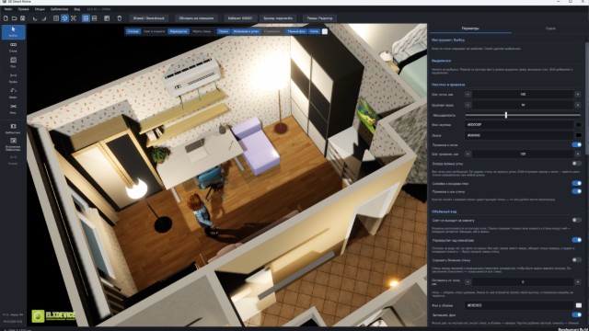589x331 pixels.
Task: Open the Библиотека sidebar tool
Action: (x=14, y=129)
